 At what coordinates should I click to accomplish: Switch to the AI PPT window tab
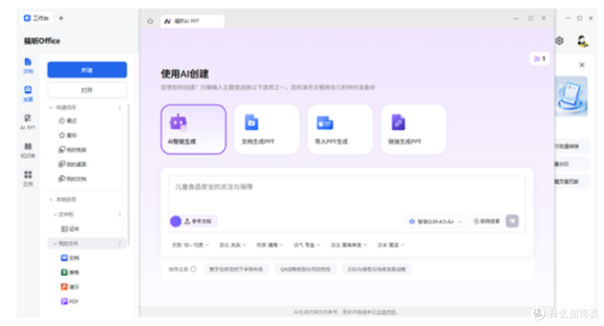pyautogui.click(x=192, y=21)
